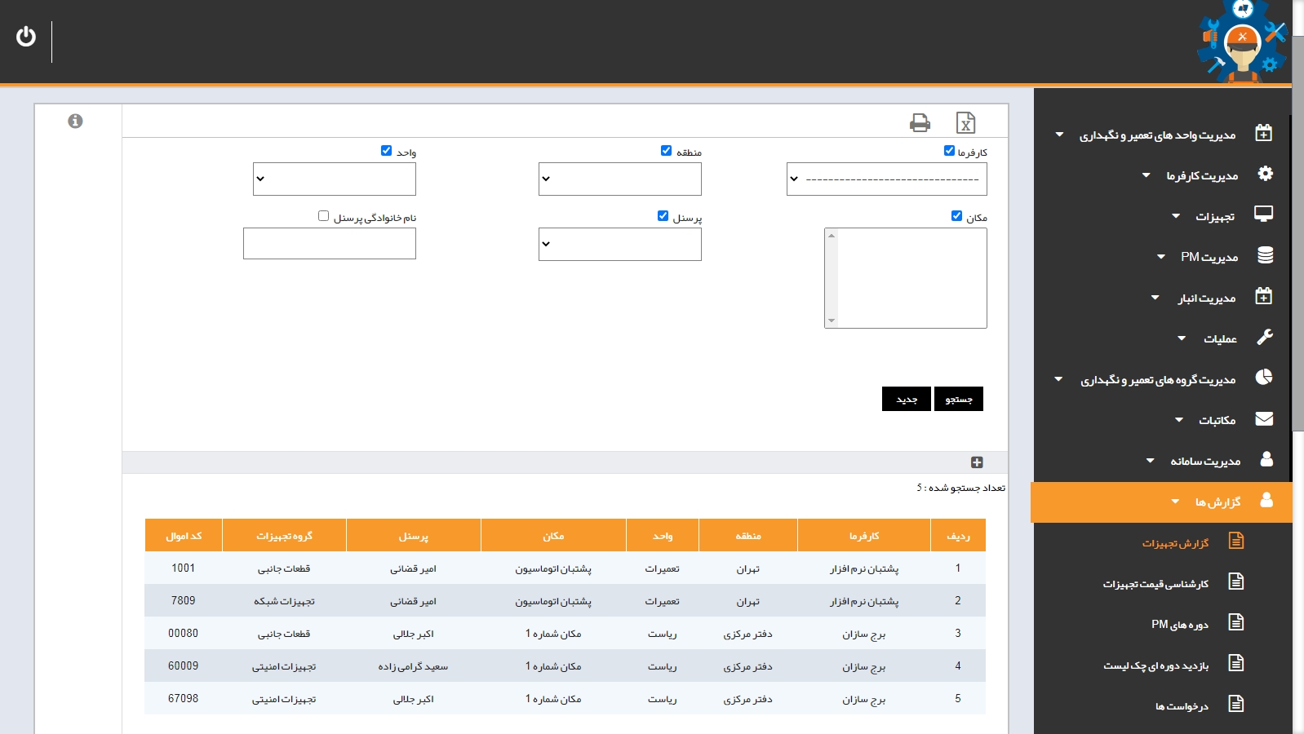Select کارشناسی قیمت تجهیزات menu item
Viewport: 1304px width, 734px height.
[1155, 584]
